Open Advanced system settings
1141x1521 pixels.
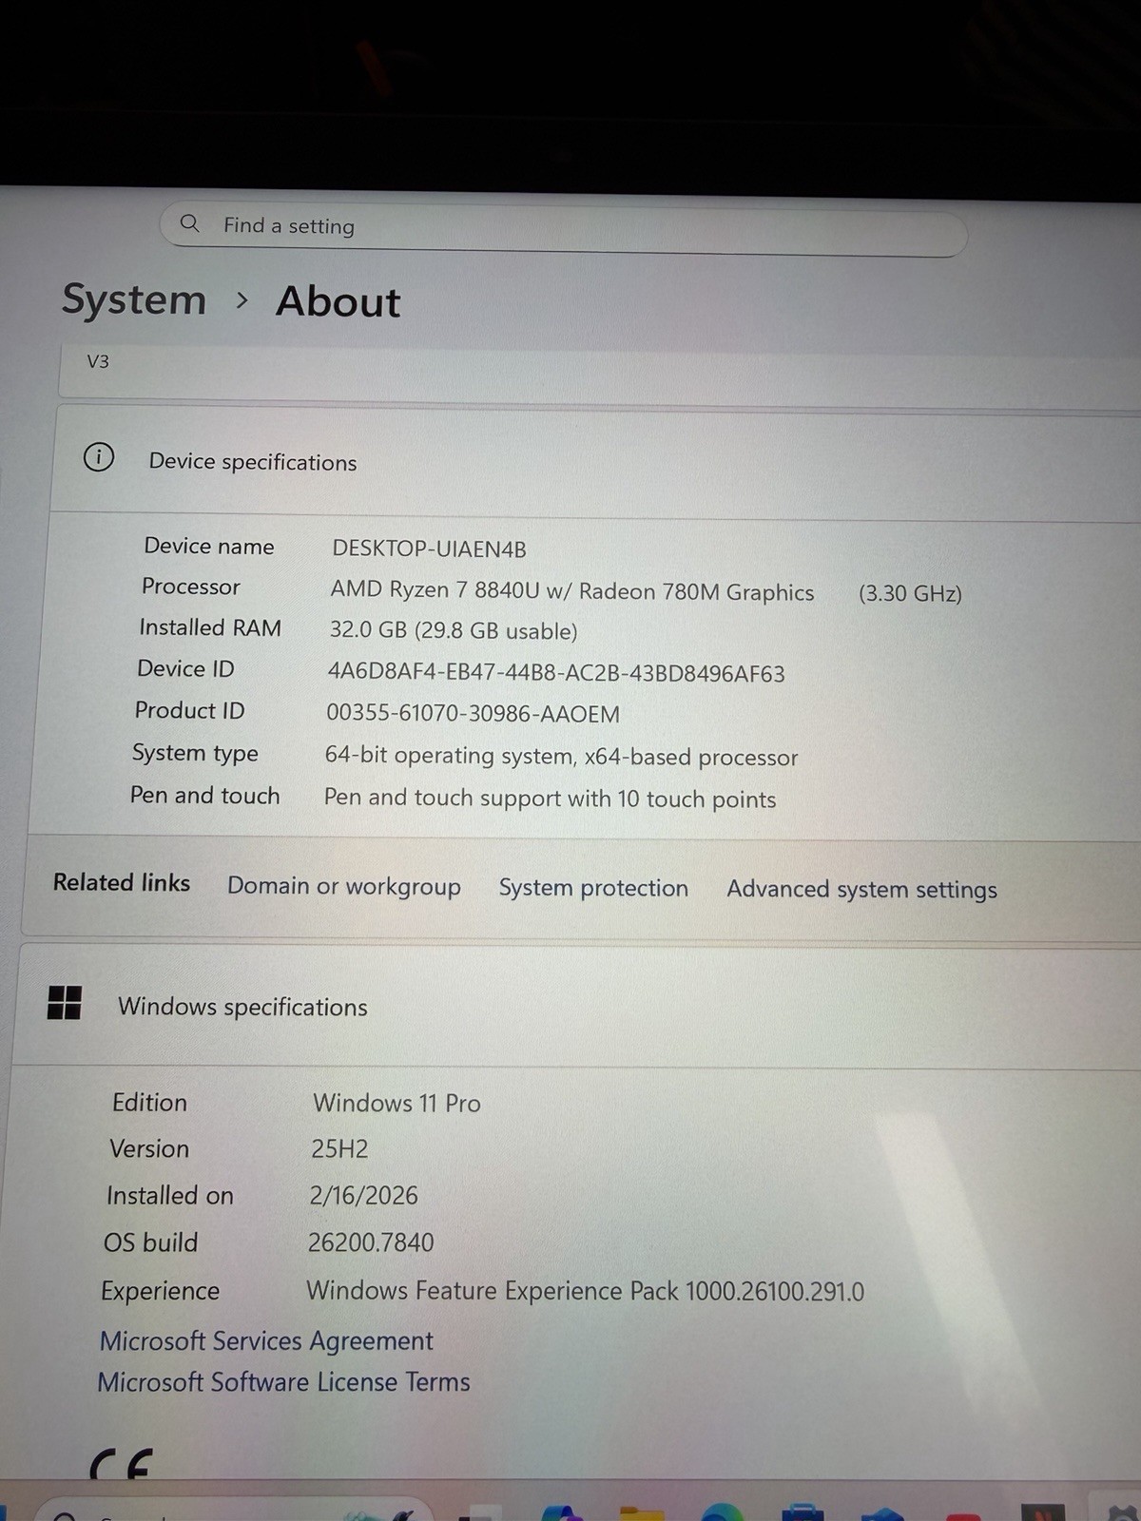861,890
